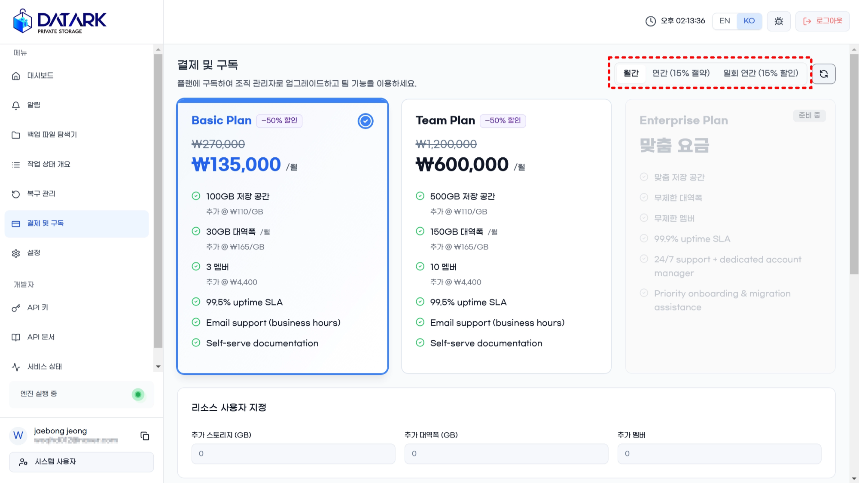Viewport: 859px width, 483px height.
Task: Click the 리소스 사용자 지정 heading
Action: 229,408
